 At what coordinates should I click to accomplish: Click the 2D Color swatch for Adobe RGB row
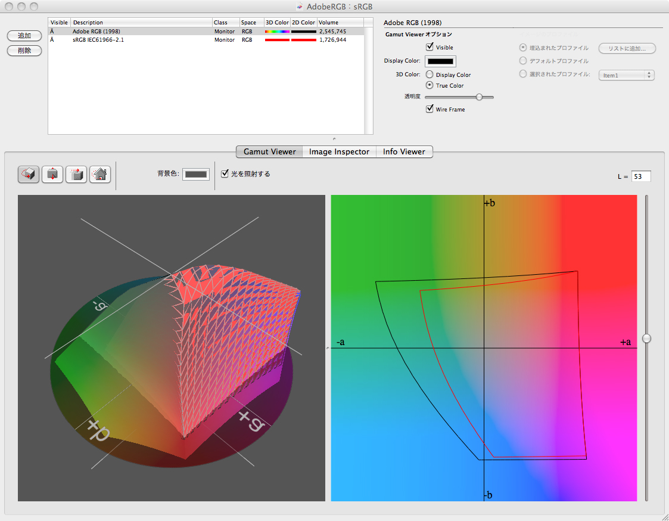[303, 31]
